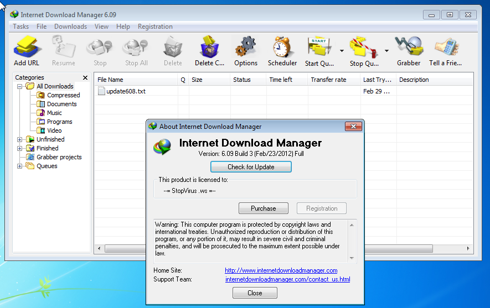The image size is (490, 308).
Task: Click the Q column header
Action: click(x=183, y=80)
